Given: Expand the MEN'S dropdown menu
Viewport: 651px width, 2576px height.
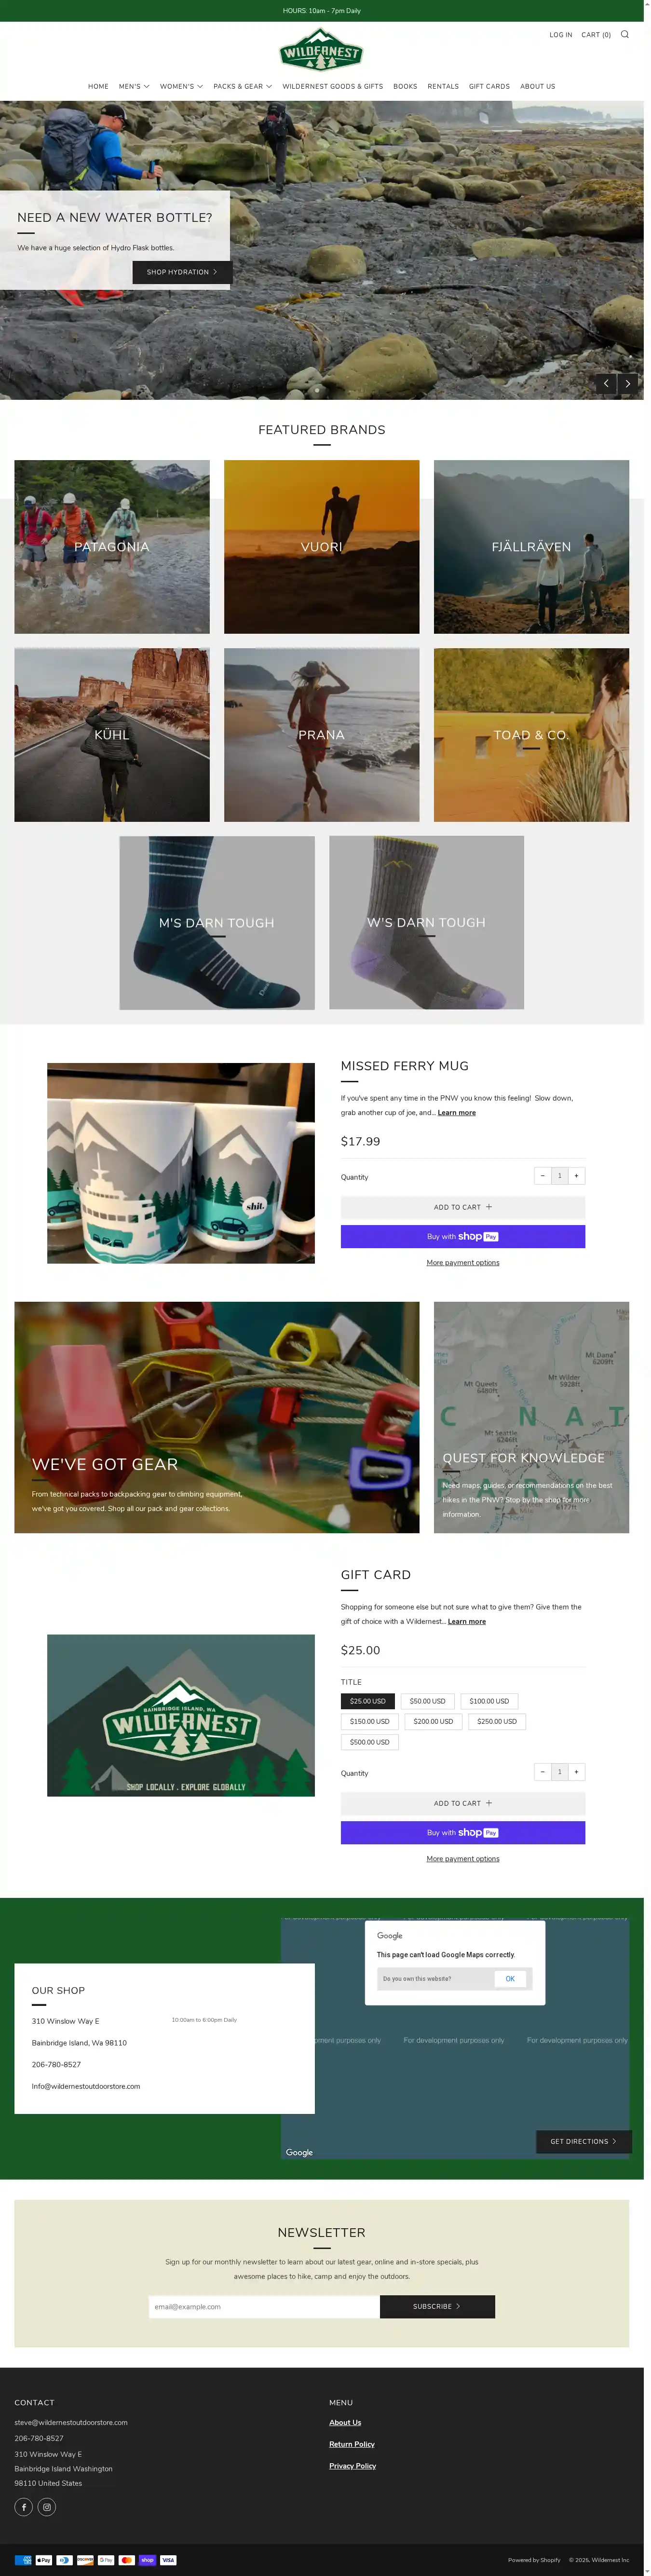Looking at the screenshot, I should click(x=134, y=86).
